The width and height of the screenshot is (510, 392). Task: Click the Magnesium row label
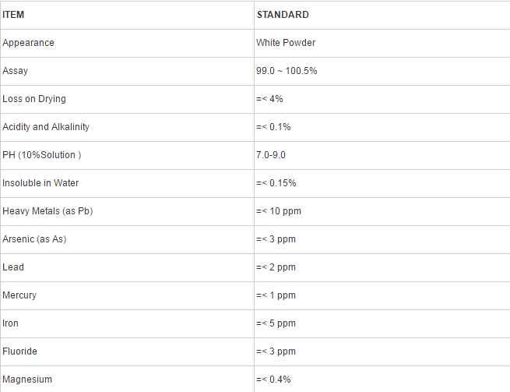tap(27, 380)
